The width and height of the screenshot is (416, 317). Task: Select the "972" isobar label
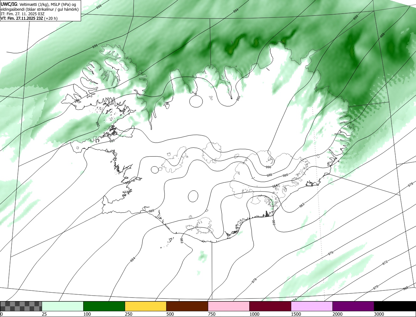(x=385, y=263)
